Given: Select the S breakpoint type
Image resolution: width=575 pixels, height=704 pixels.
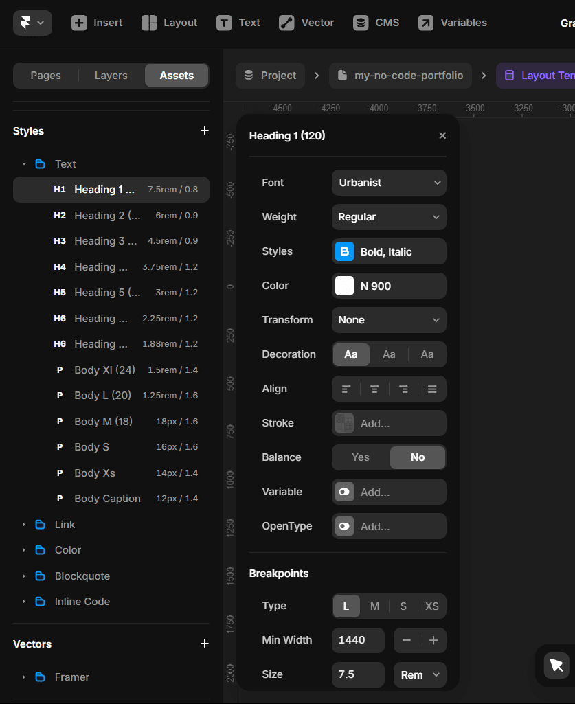Looking at the screenshot, I should tap(403, 606).
